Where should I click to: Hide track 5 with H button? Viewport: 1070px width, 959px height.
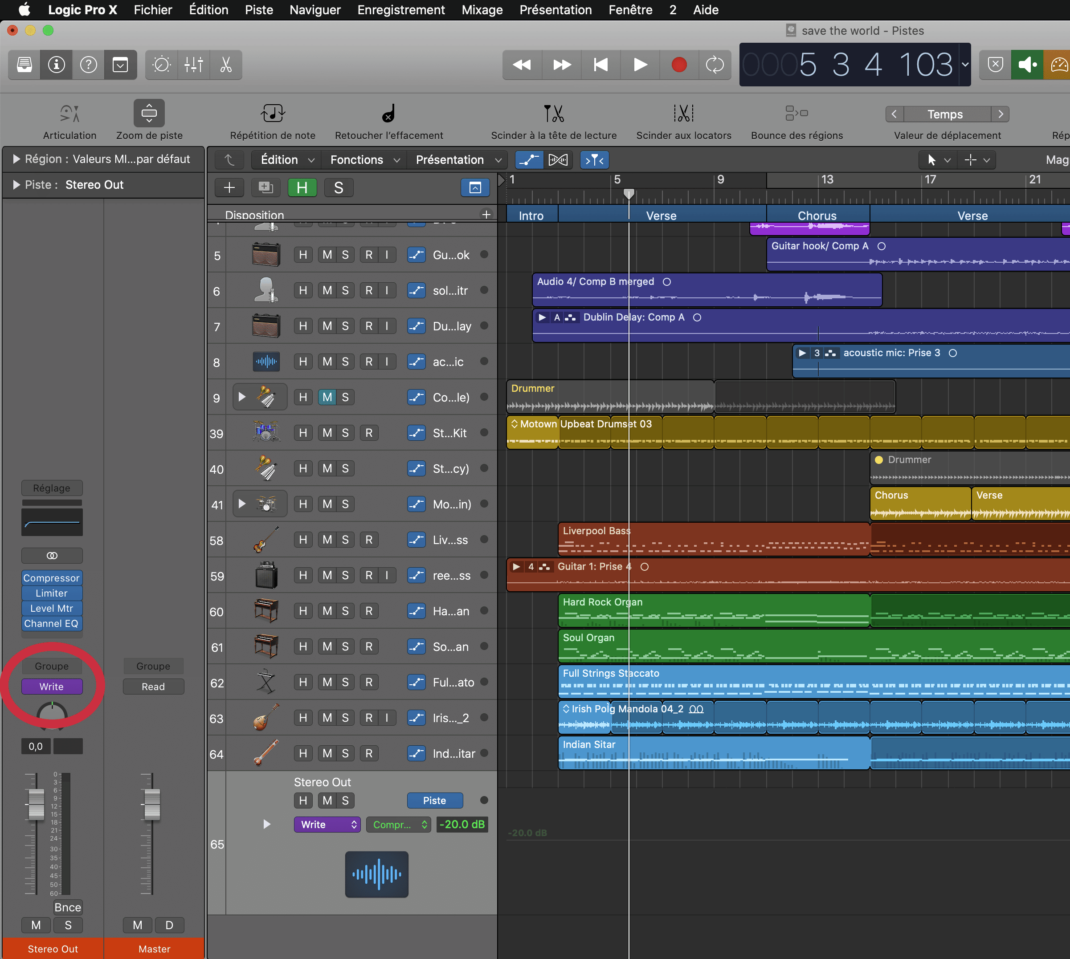[303, 255]
